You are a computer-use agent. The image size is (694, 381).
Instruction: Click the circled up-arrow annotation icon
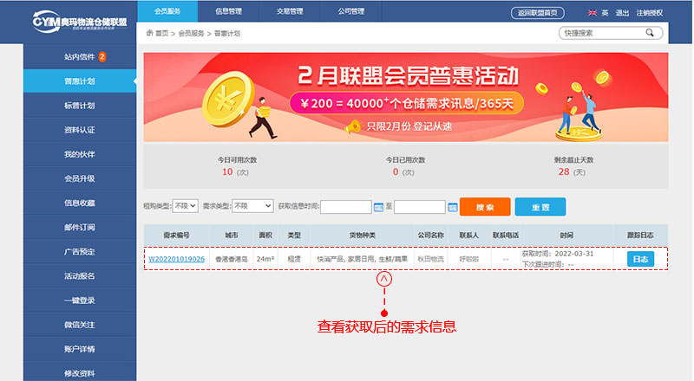[x=383, y=280]
